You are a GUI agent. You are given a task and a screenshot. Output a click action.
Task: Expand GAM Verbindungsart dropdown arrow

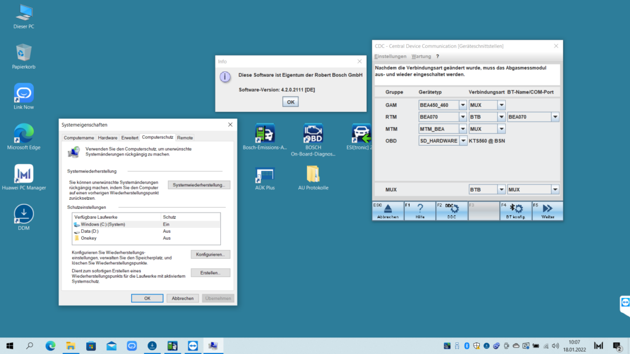(501, 105)
